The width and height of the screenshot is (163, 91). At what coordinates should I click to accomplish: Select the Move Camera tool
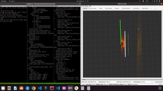point(93,8)
